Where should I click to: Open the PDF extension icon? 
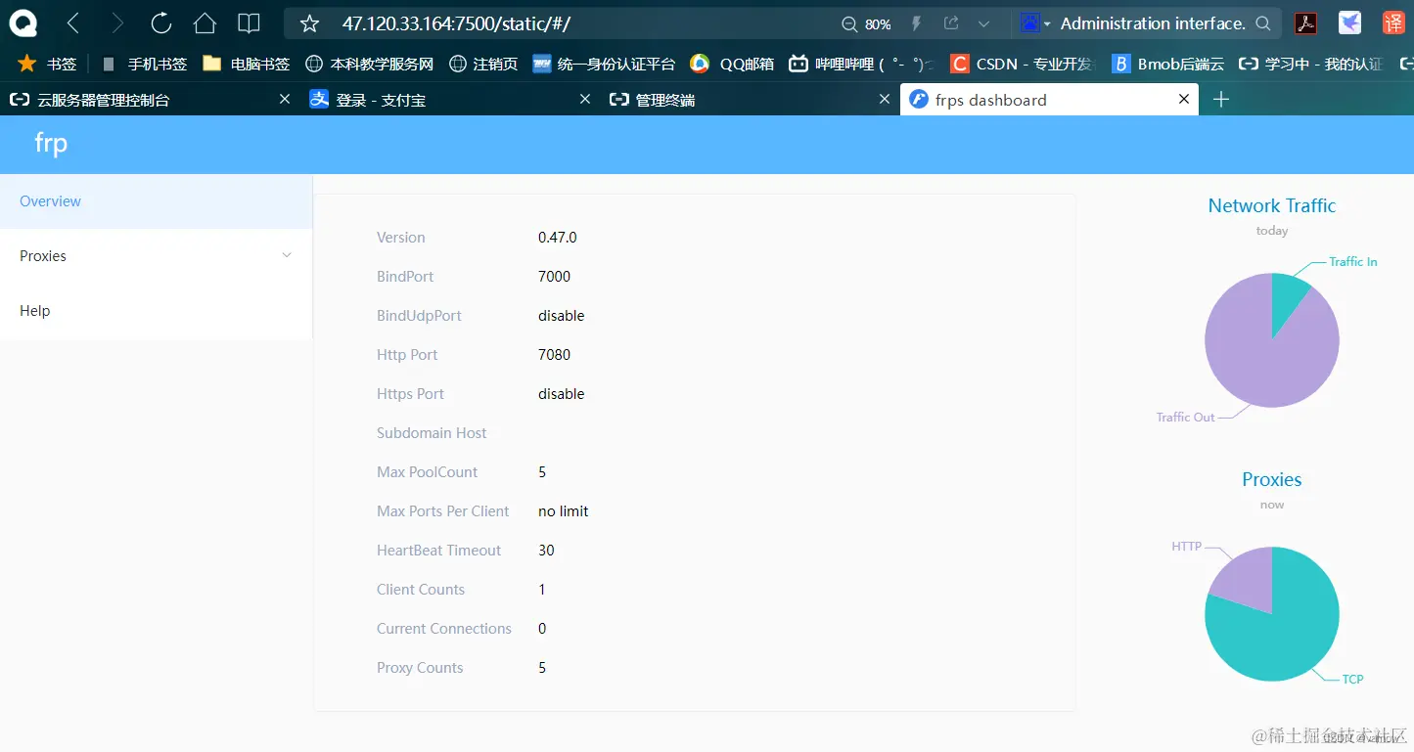pos(1306,23)
